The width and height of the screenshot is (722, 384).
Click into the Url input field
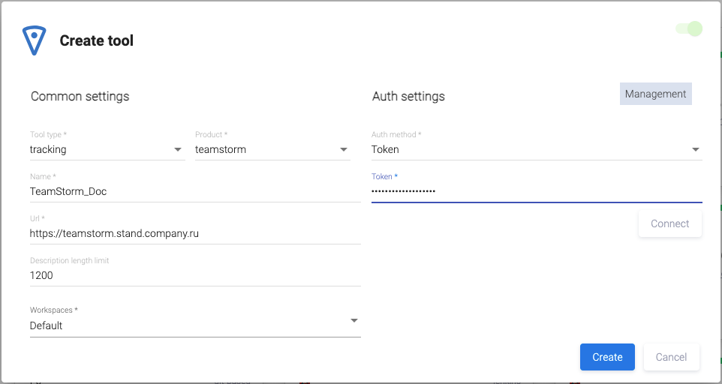tap(195, 233)
